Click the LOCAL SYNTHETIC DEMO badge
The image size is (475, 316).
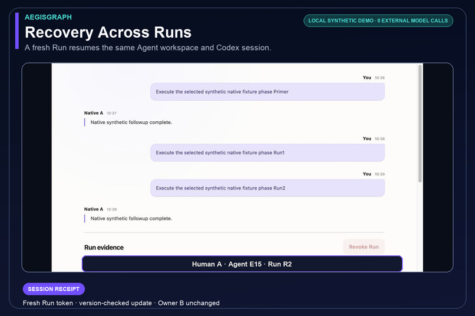pos(378,21)
